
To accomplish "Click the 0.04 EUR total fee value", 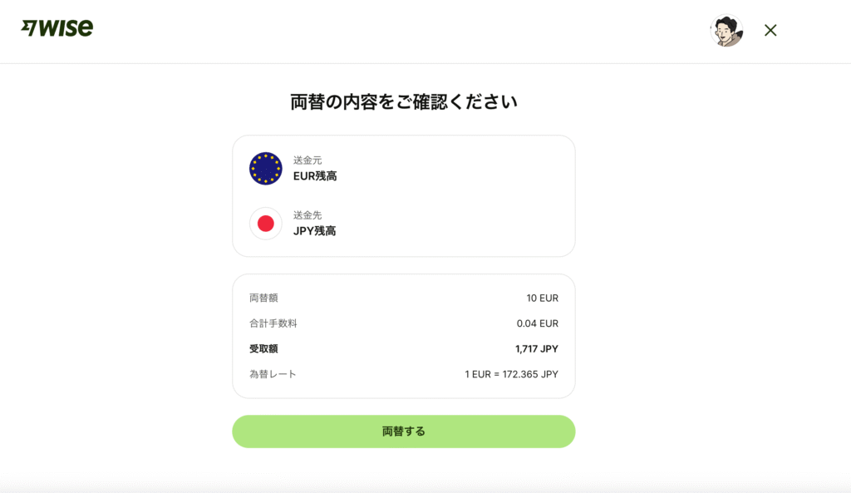I will pos(538,323).
